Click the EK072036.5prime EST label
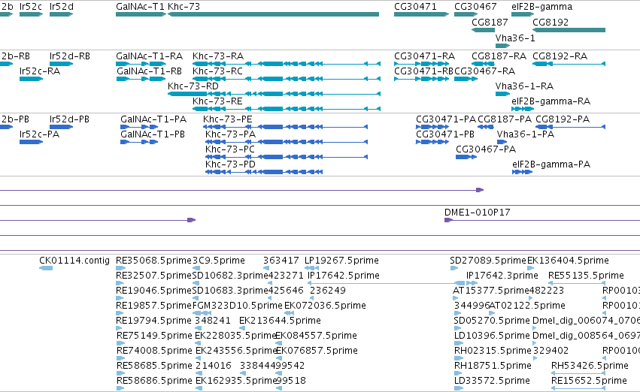The image size is (640, 392). [x=325, y=305]
